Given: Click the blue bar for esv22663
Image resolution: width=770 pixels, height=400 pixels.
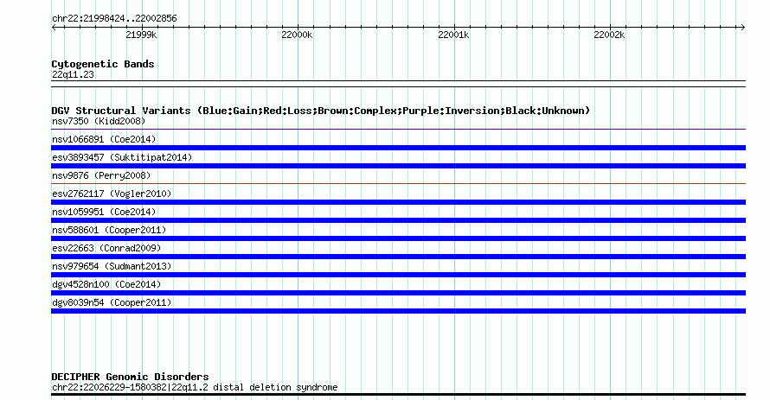Looking at the screenshot, I should [x=398, y=257].
